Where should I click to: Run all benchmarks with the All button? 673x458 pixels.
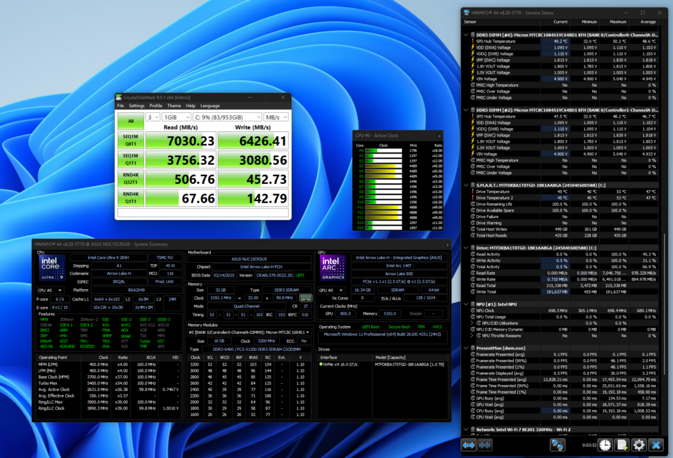click(x=131, y=121)
